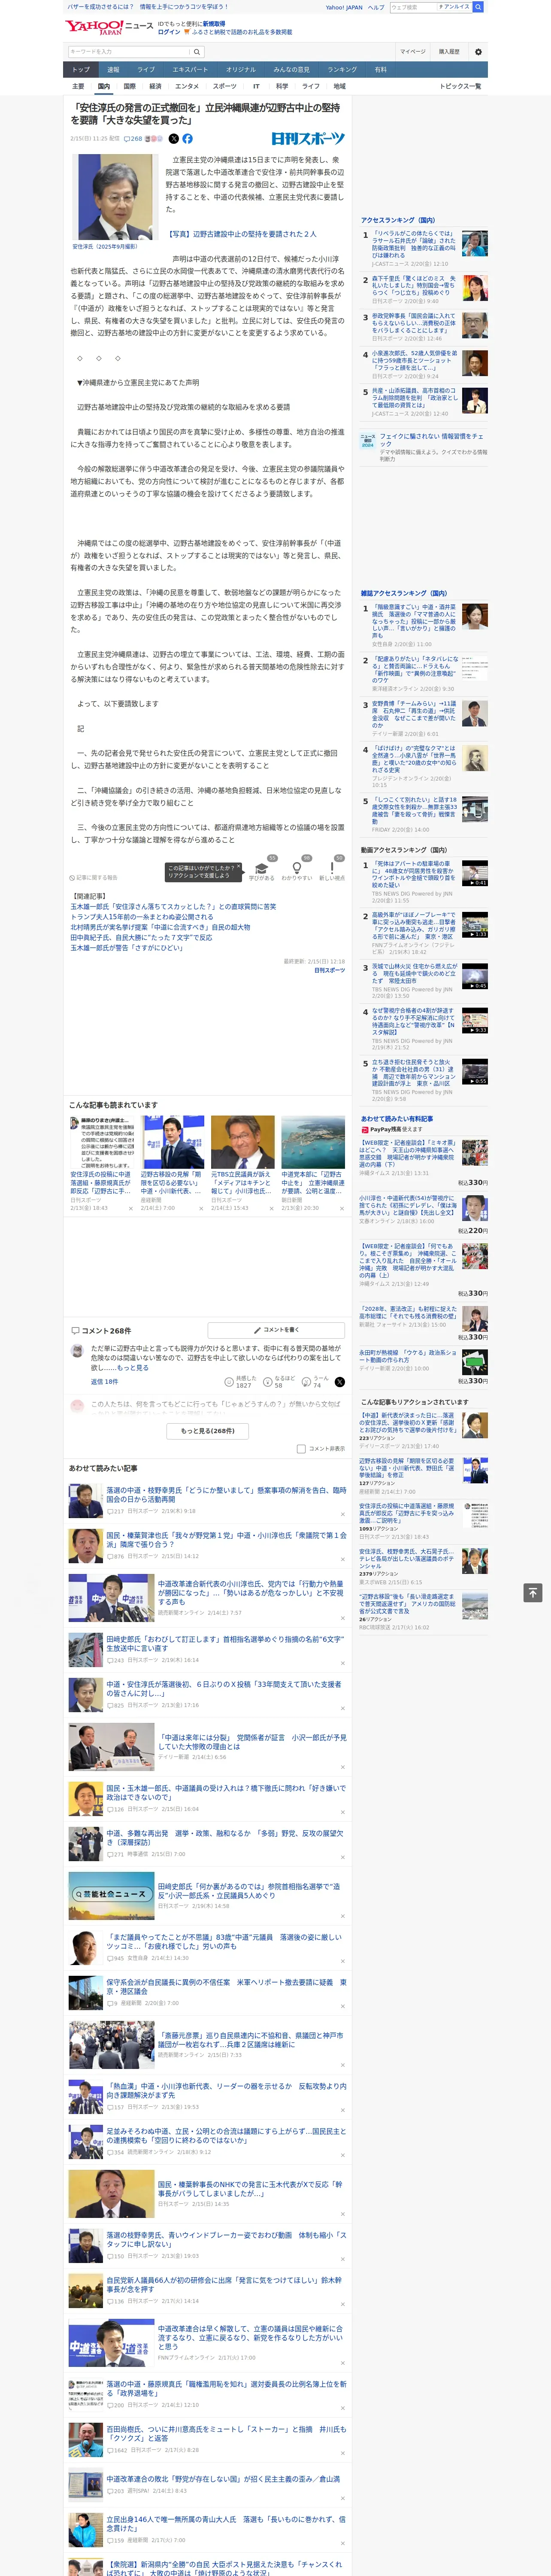Open 購入履歴 link
The width and height of the screenshot is (551, 2576).
pos(449,51)
